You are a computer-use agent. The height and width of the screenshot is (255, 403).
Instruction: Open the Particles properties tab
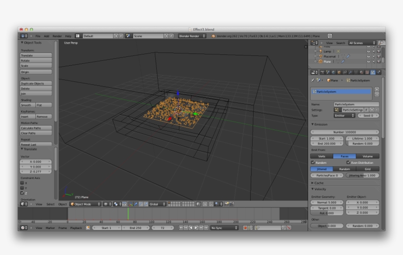point(373,73)
